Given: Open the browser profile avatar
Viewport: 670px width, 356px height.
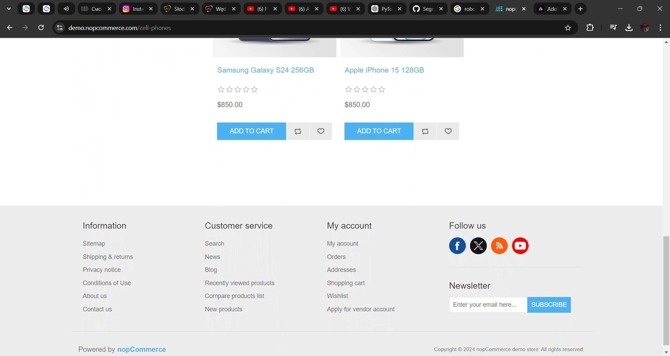Looking at the screenshot, I should [645, 28].
